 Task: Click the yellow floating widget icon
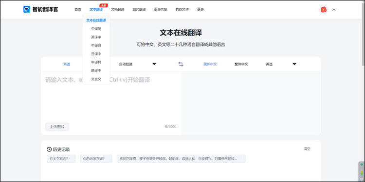coord(362,172)
